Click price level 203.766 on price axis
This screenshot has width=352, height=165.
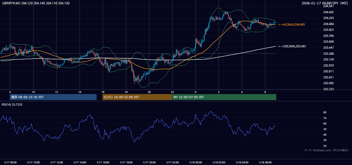328,36
